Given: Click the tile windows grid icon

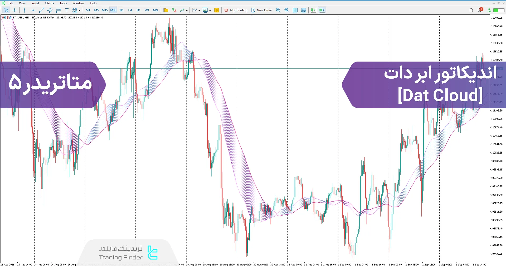Looking at the screenshot, I should click(x=295, y=10).
